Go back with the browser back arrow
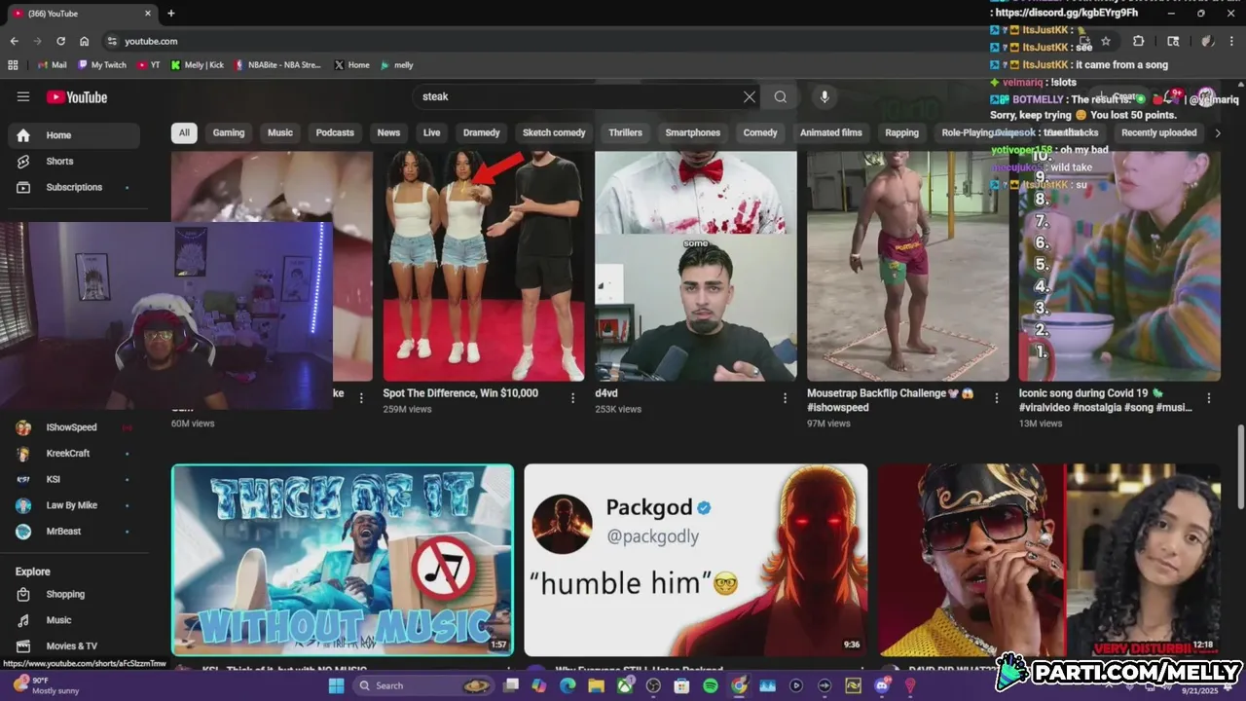 [14, 41]
